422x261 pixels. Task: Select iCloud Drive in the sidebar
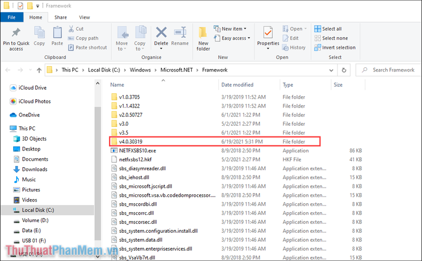28,88
